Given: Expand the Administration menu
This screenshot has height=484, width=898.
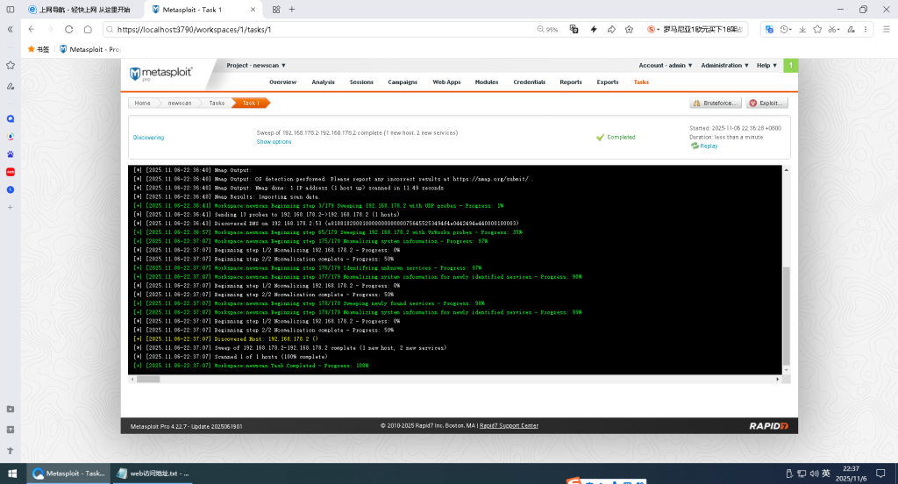Looking at the screenshot, I should [724, 66].
